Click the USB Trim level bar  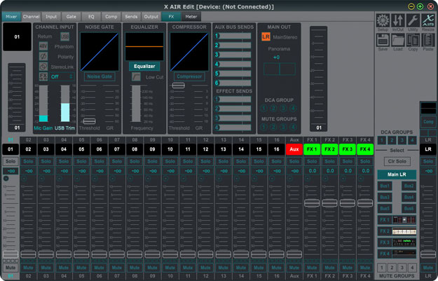pyautogui.click(x=65, y=104)
